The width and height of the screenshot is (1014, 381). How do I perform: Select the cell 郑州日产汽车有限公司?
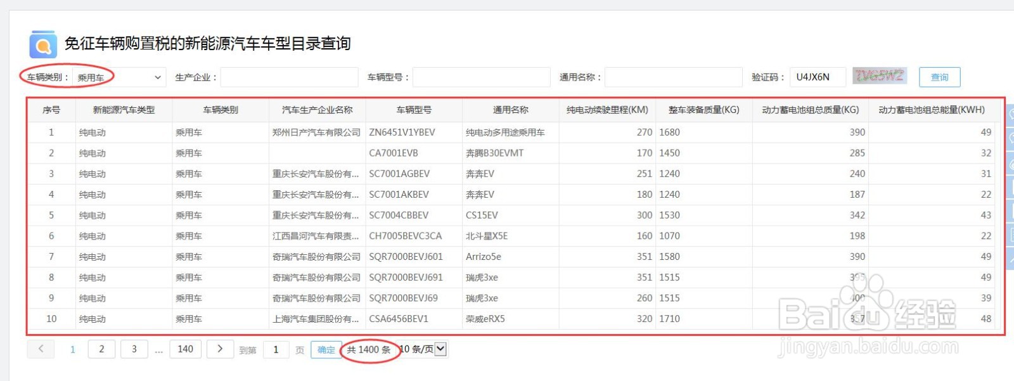(316, 132)
